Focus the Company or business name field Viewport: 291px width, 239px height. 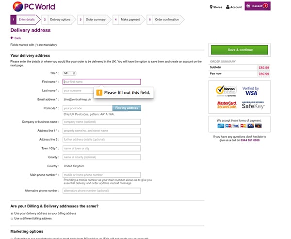(102, 122)
